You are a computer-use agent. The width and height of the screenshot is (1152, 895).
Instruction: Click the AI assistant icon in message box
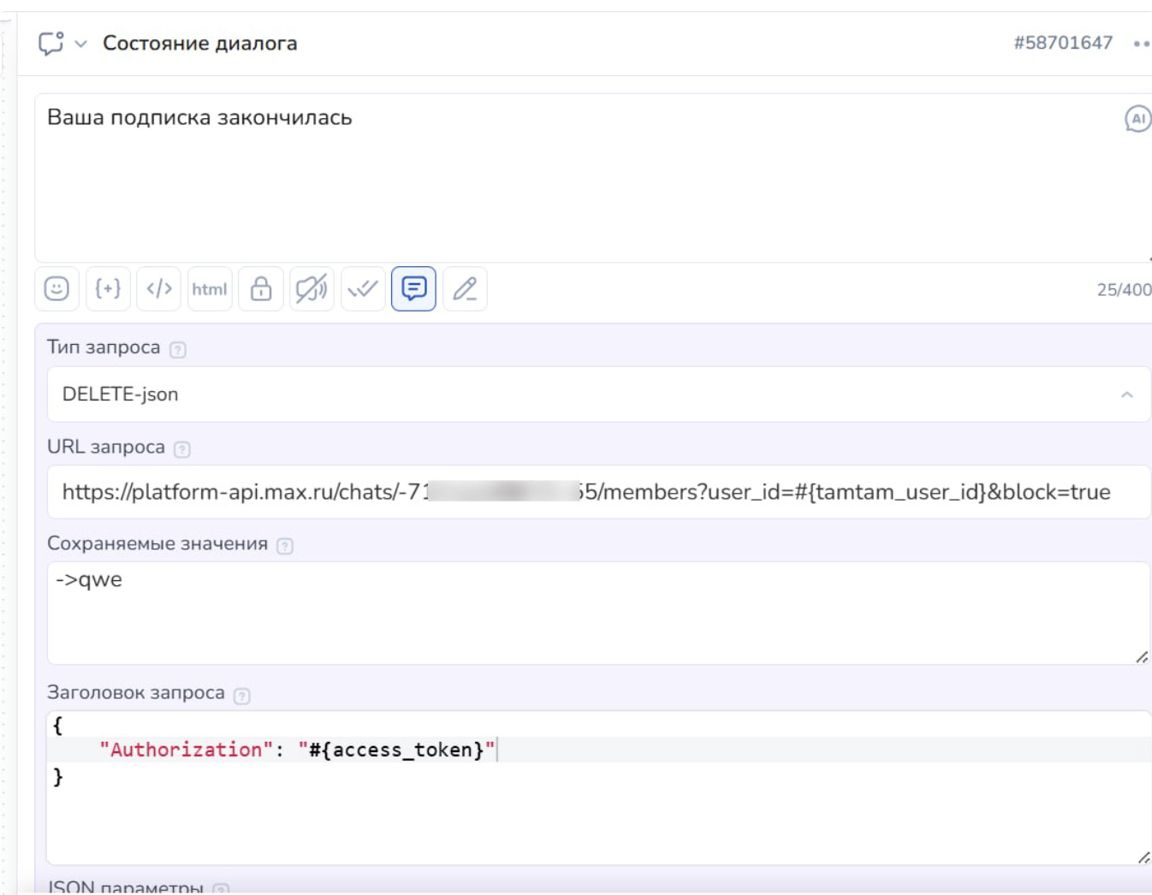(1137, 119)
